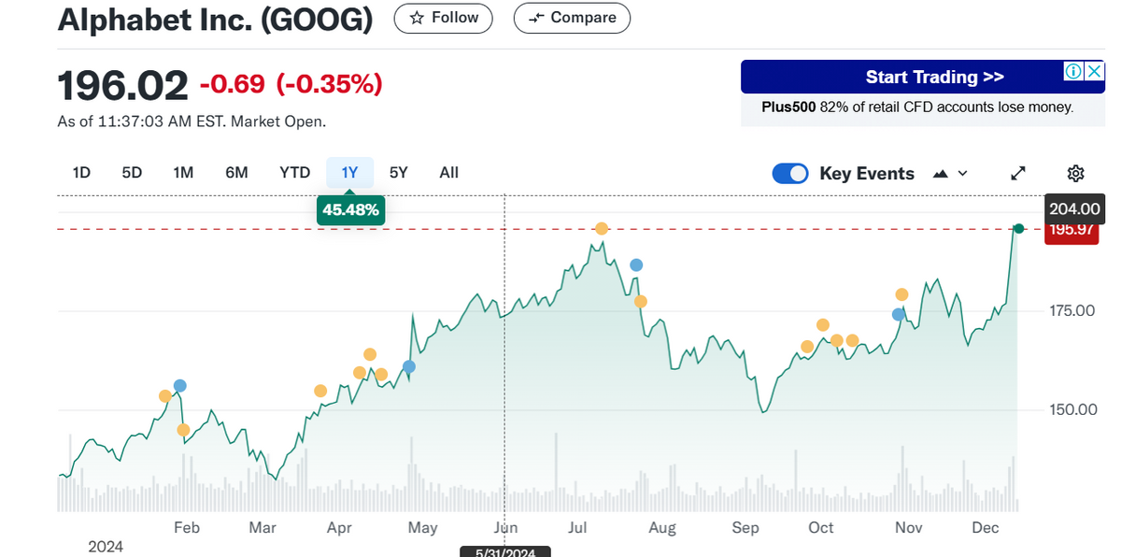1121x557 pixels.
Task: Click the blue key event marker in February
Action: (x=180, y=386)
